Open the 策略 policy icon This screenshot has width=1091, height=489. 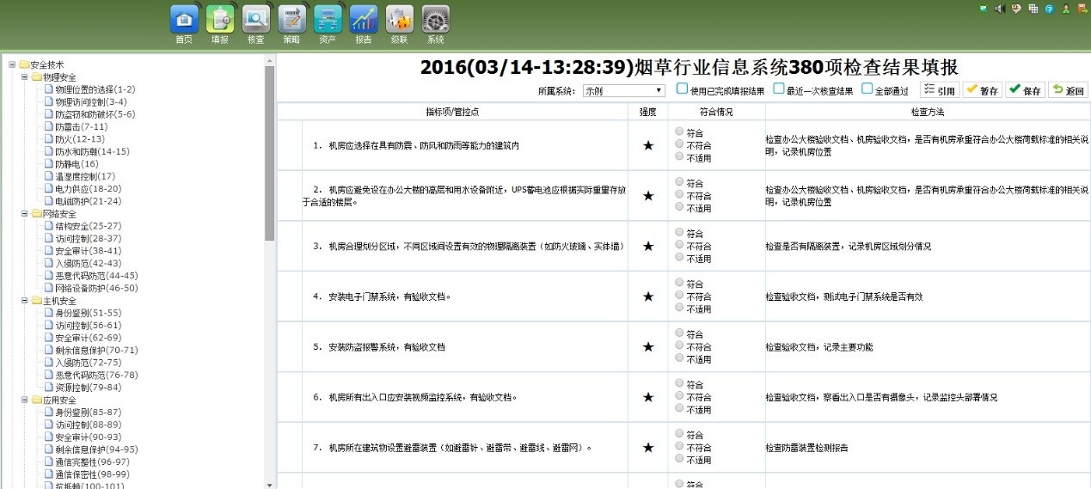click(x=292, y=20)
